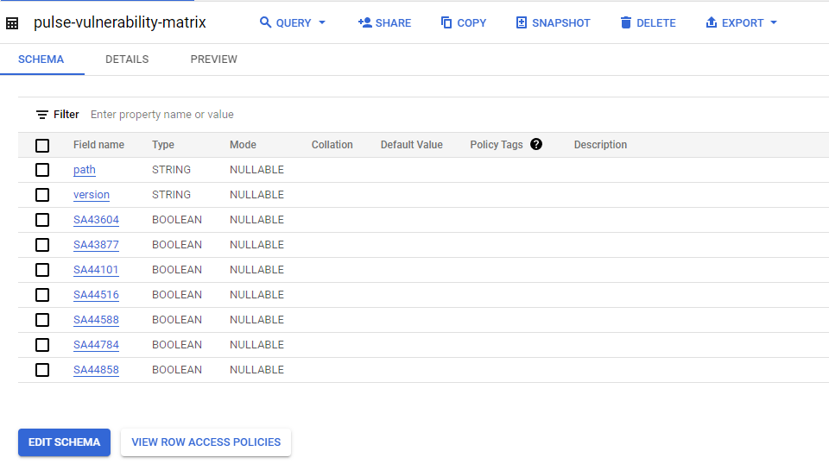Click the Export upload icon

pyautogui.click(x=712, y=22)
